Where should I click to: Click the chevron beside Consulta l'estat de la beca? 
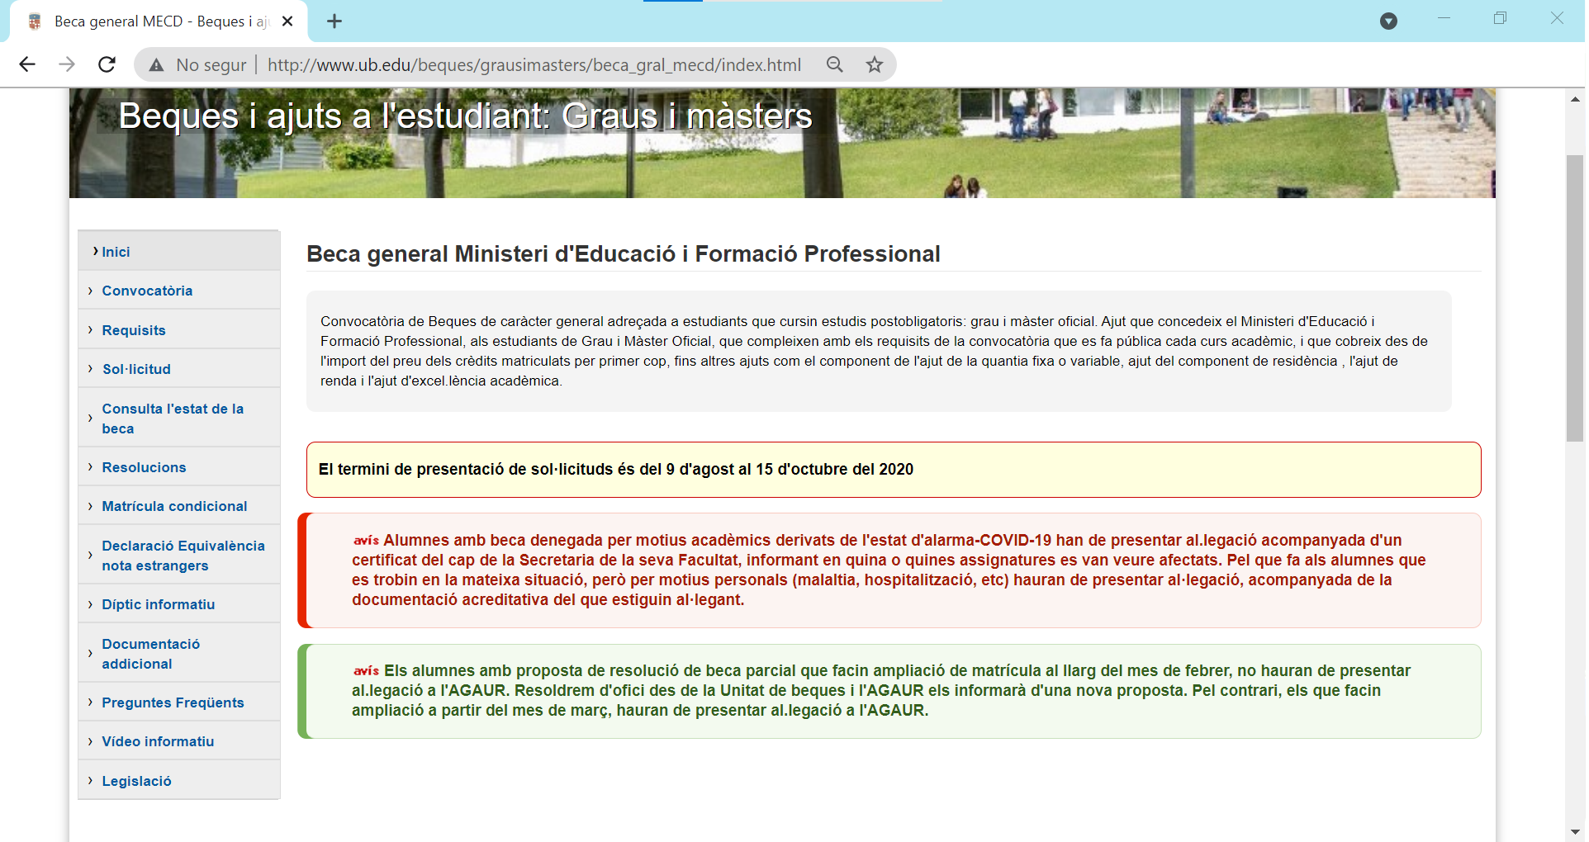[x=90, y=419]
